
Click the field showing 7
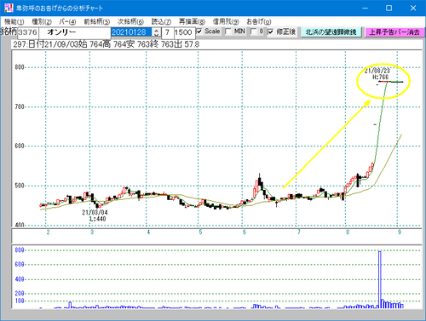coord(168,32)
